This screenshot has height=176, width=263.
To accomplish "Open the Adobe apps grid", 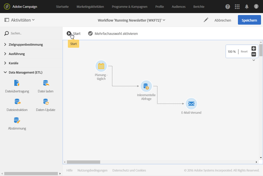I will pyautogui.click(x=237, y=7).
